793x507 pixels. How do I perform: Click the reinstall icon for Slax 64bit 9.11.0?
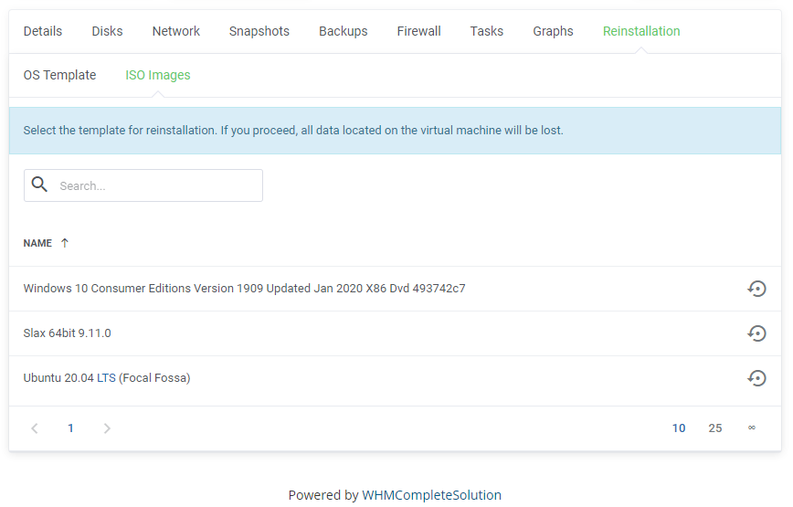coord(756,333)
